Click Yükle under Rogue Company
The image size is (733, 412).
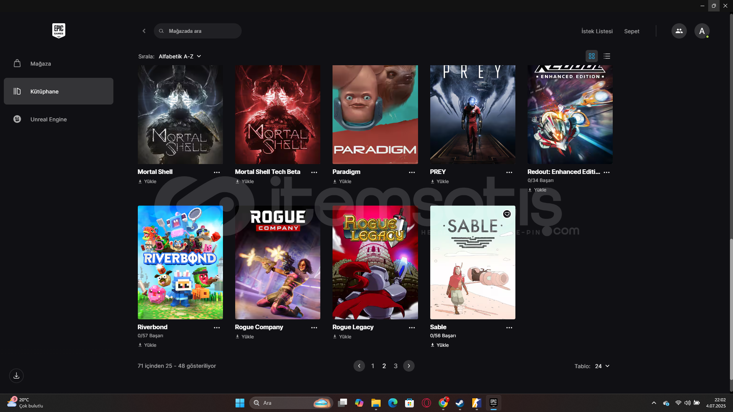pyautogui.click(x=245, y=337)
